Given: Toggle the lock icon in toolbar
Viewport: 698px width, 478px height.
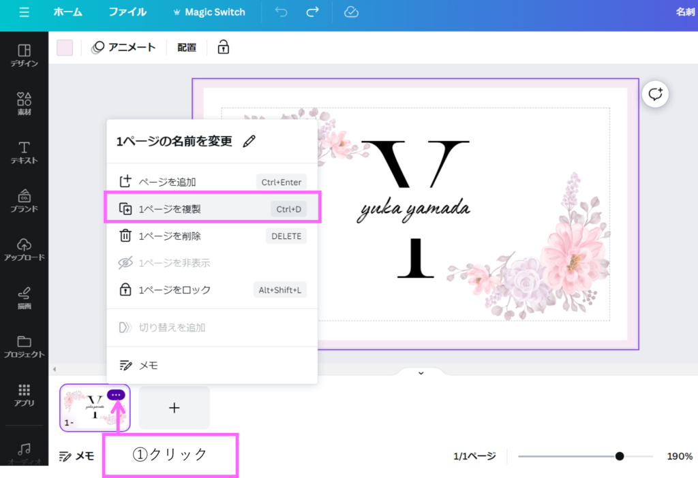Looking at the screenshot, I should (x=223, y=47).
